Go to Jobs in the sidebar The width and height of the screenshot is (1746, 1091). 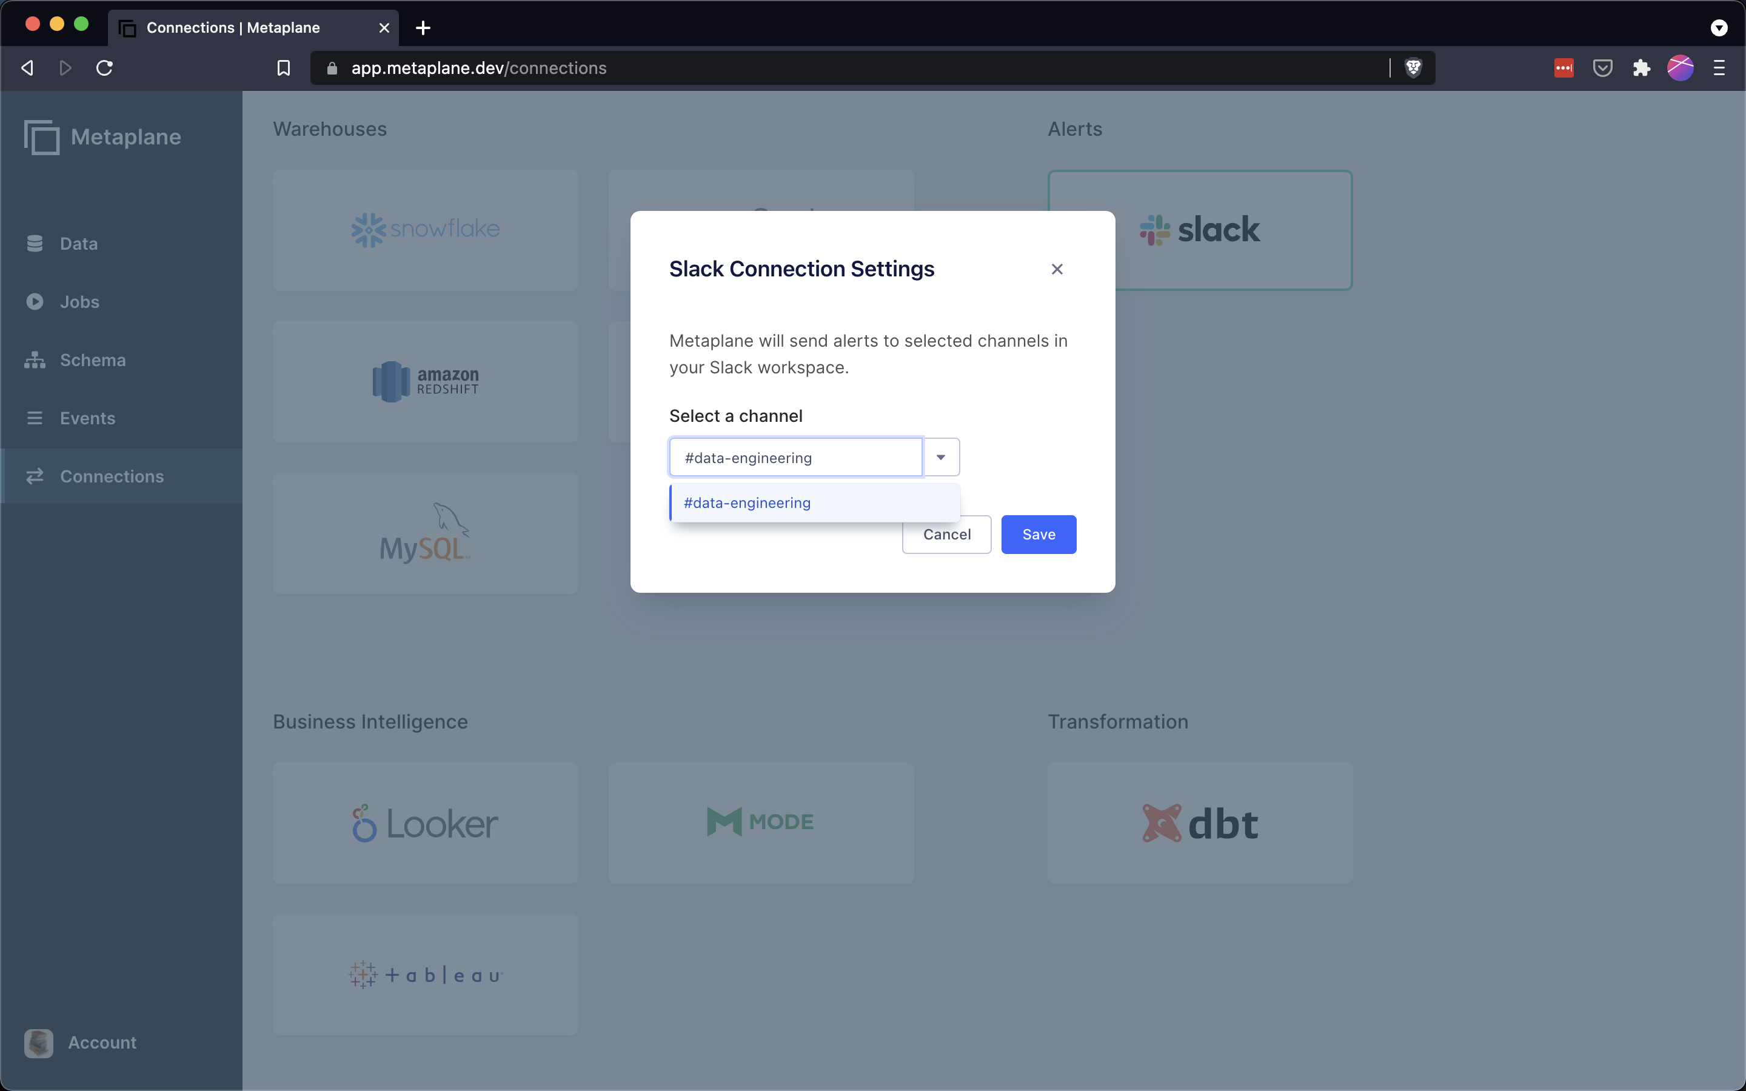coord(79,302)
